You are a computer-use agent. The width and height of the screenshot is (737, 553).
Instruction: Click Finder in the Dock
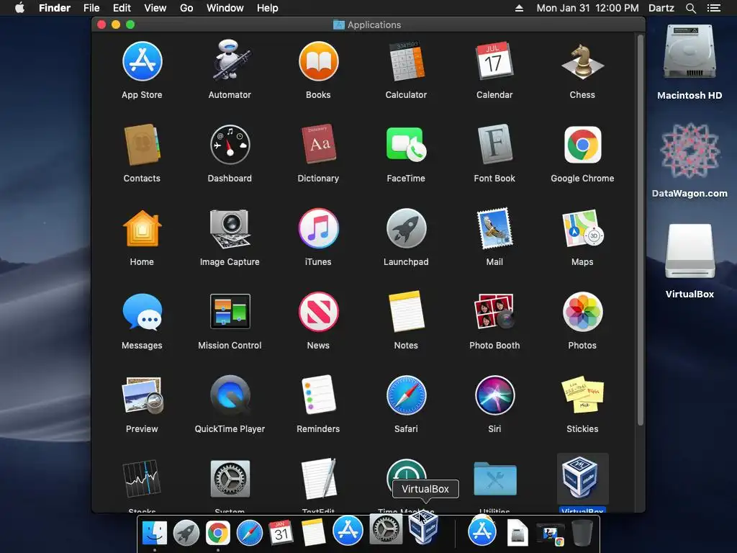[x=155, y=533]
